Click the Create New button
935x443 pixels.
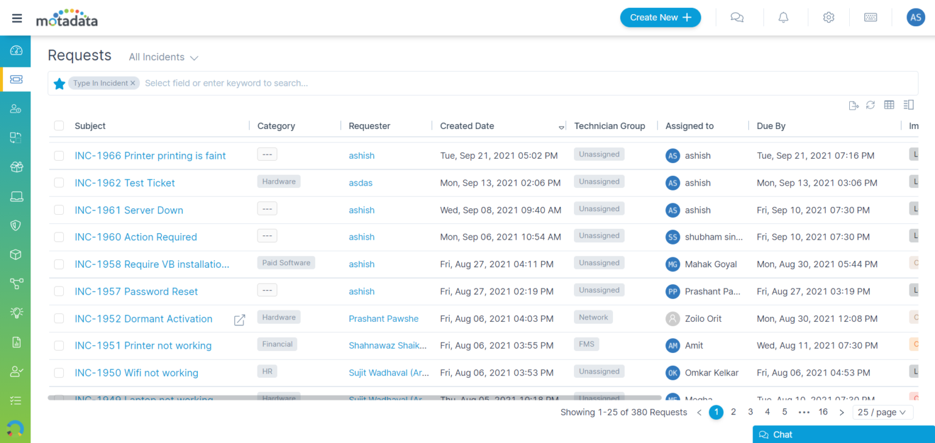pos(660,18)
